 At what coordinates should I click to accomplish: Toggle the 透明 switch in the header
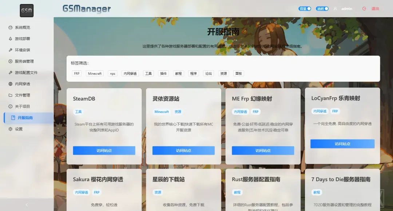[x=322, y=8]
